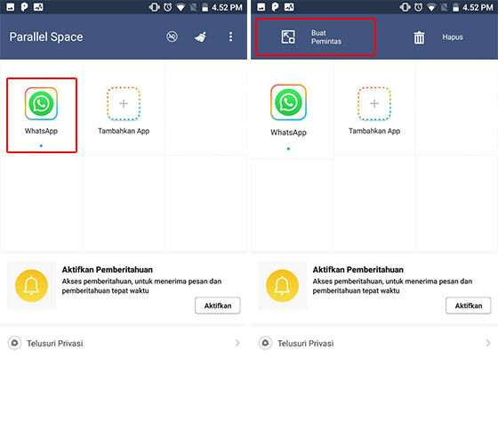Viewport: 498px width, 440px height.
Task: Tap vibrate mode icon in left status bar
Action: pyautogui.click(x=155, y=7)
